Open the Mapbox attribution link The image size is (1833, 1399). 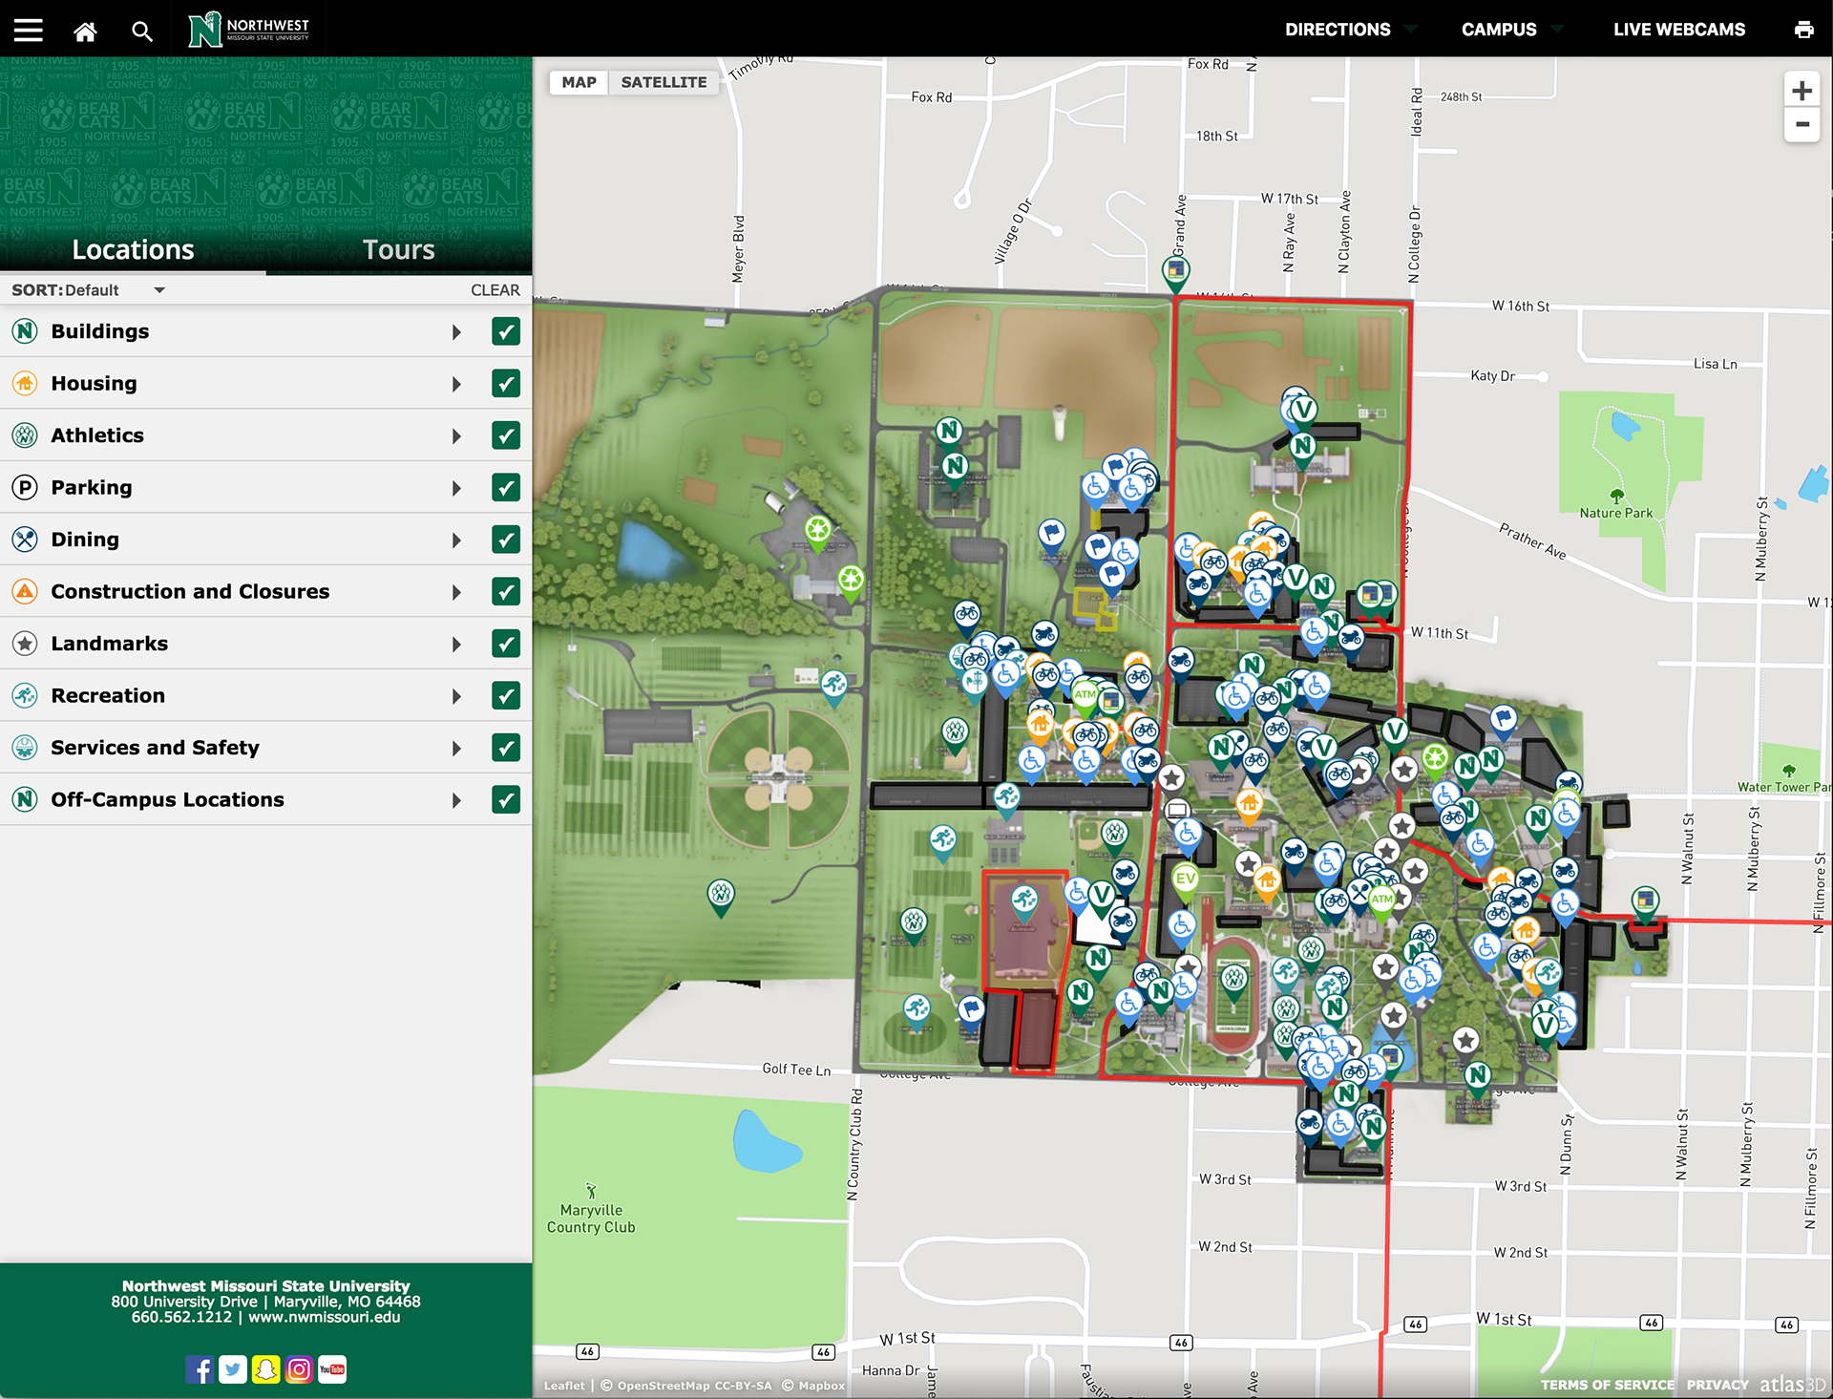click(x=821, y=1386)
